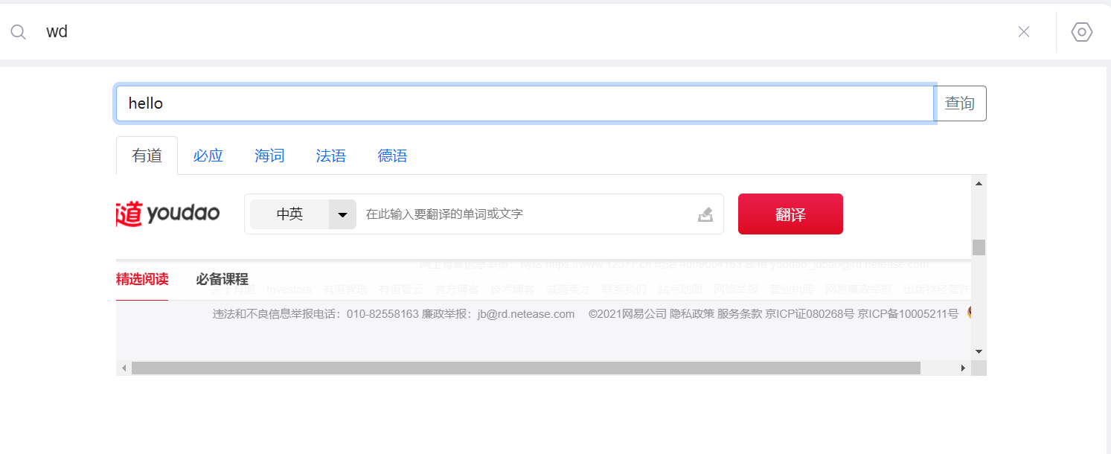Viewport: 1111px width, 454px height.
Task: Click the horizontal scrollbar thumb in youdao frame
Action: pyautogui.click(x=526, y=368)
